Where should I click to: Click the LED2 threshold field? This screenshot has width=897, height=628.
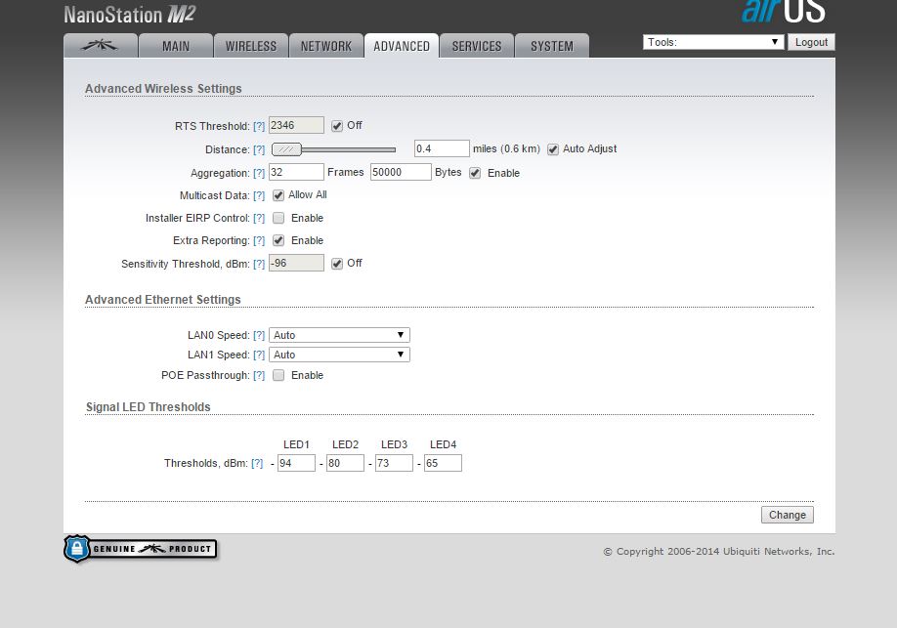345,463
